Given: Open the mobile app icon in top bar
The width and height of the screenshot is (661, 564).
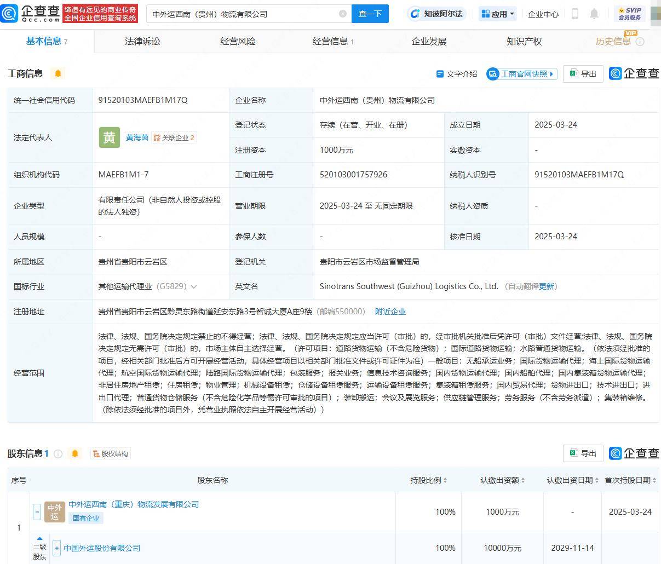Looking at the screenshot, I should point(575,14).
